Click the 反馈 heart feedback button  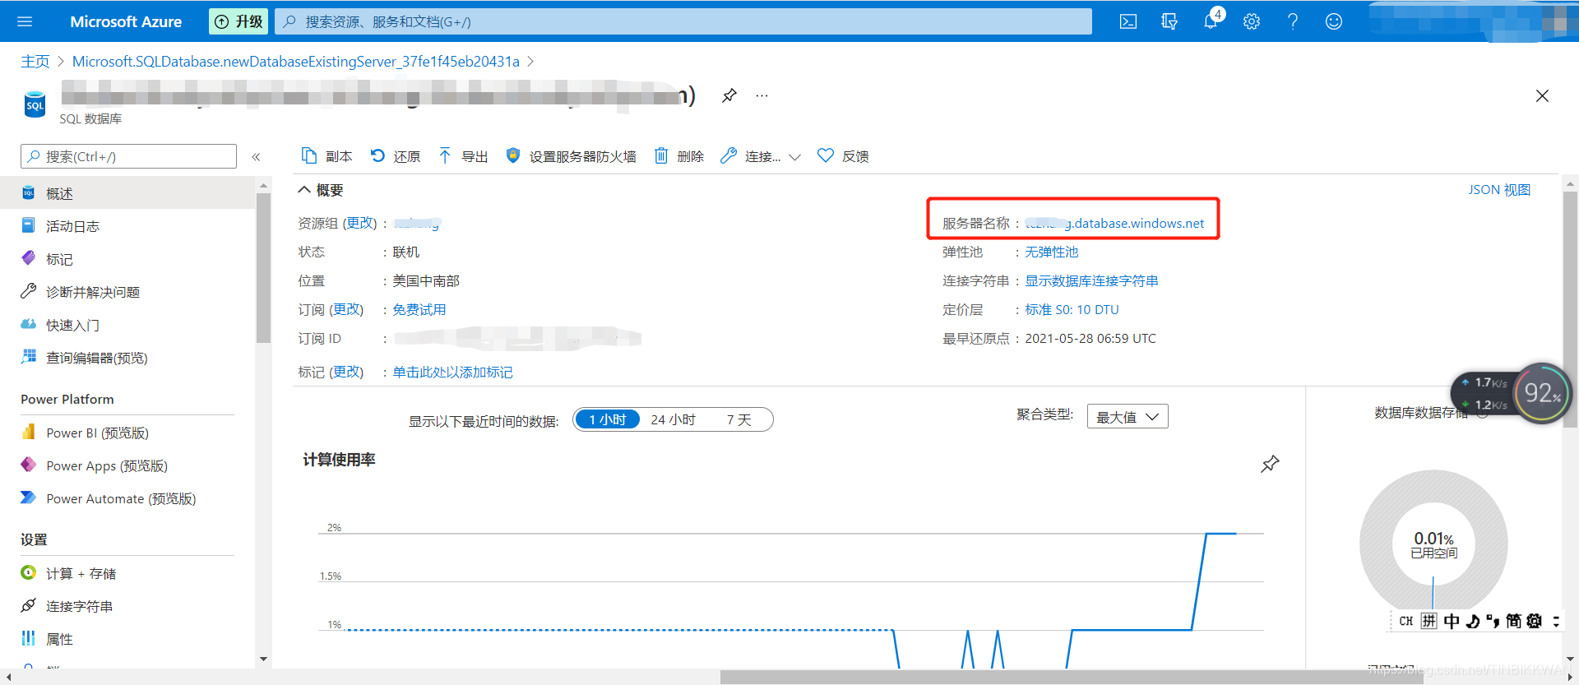click(x=843, y=156)
